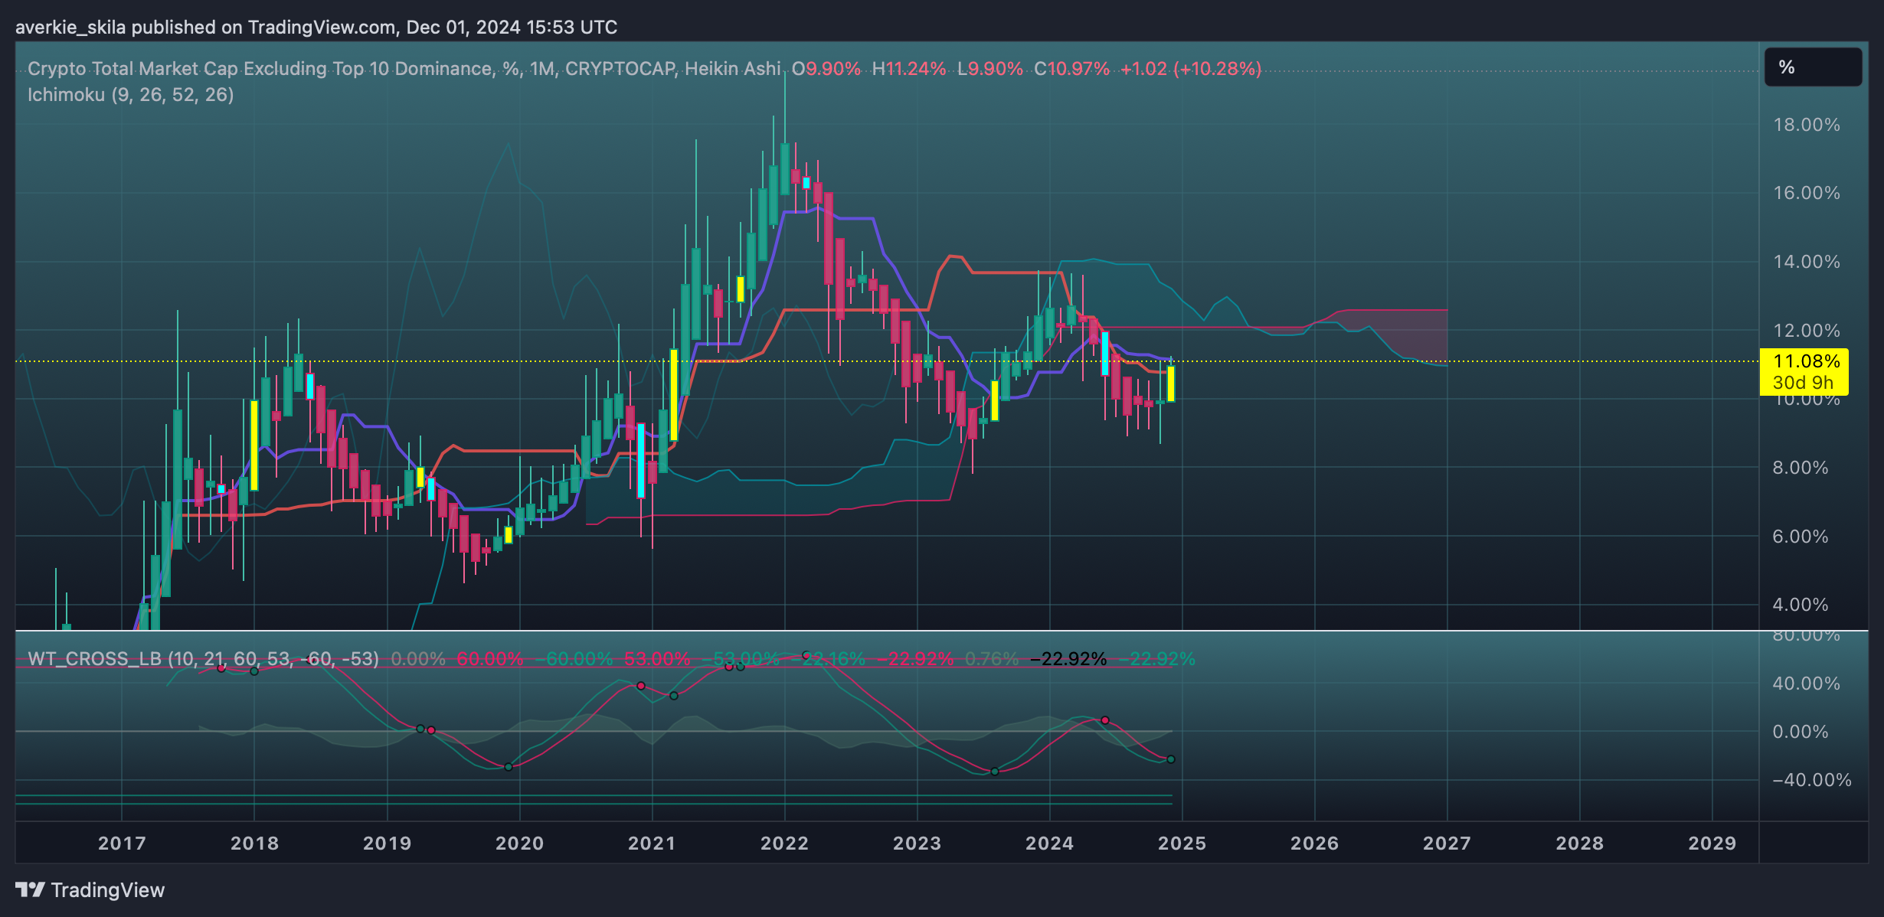This screenshot has height=917, width=1884.
Task: Click the 30d 9h countdown label
Action: point(1804,383)
